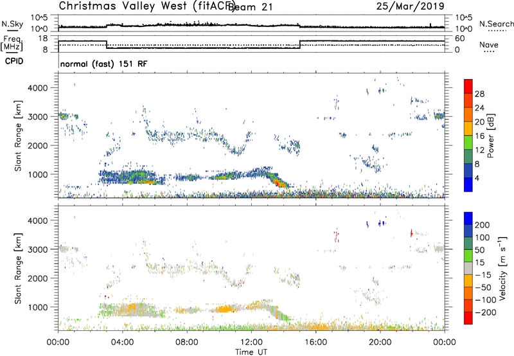Click the '04:00' time tick label
514x356 pixels.
pos(123,343)
